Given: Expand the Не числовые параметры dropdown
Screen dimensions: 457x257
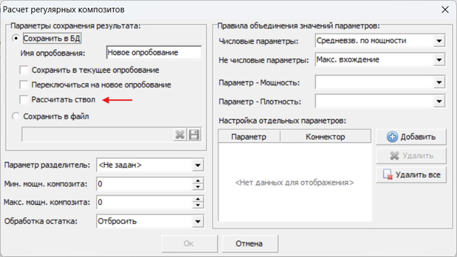Looking at the screenshot, I should pos(438,60).
